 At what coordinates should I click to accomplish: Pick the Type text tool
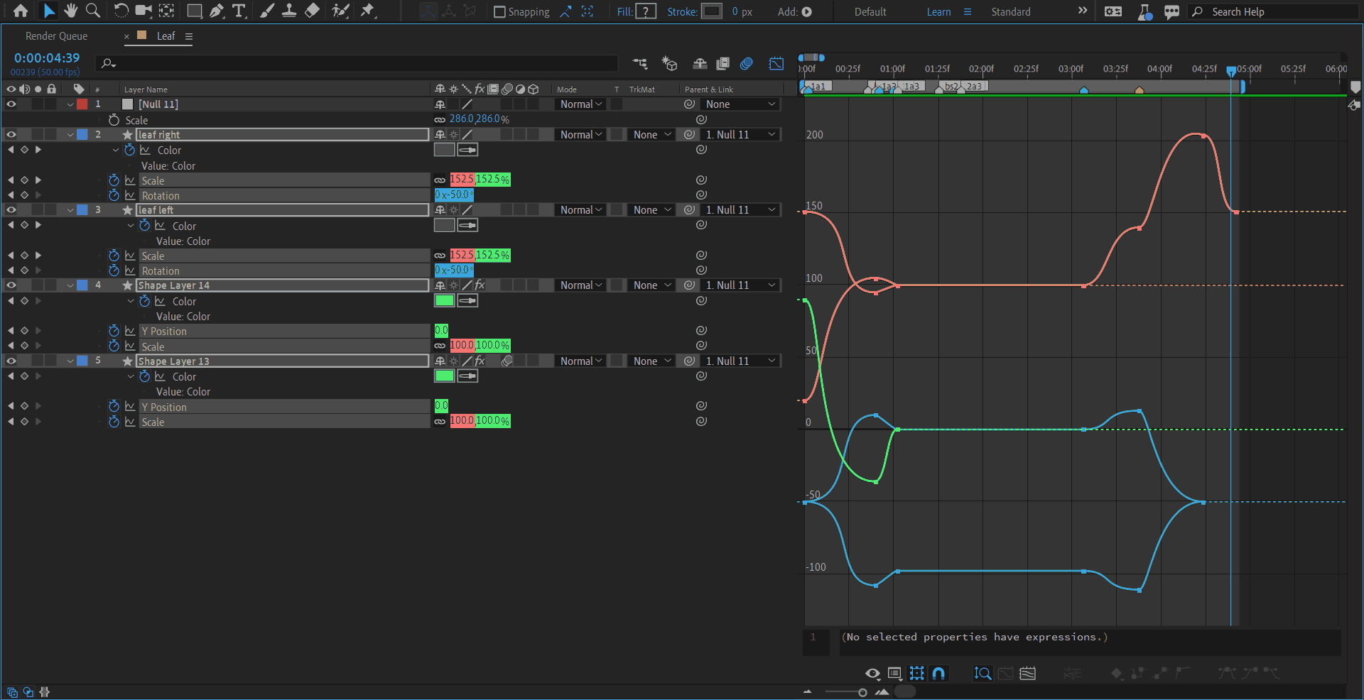[239, 11]
